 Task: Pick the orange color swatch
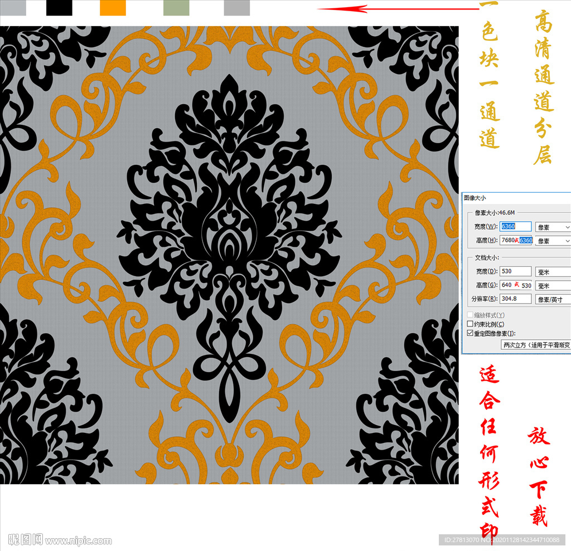pyautogui.click(x=113, y=8)
